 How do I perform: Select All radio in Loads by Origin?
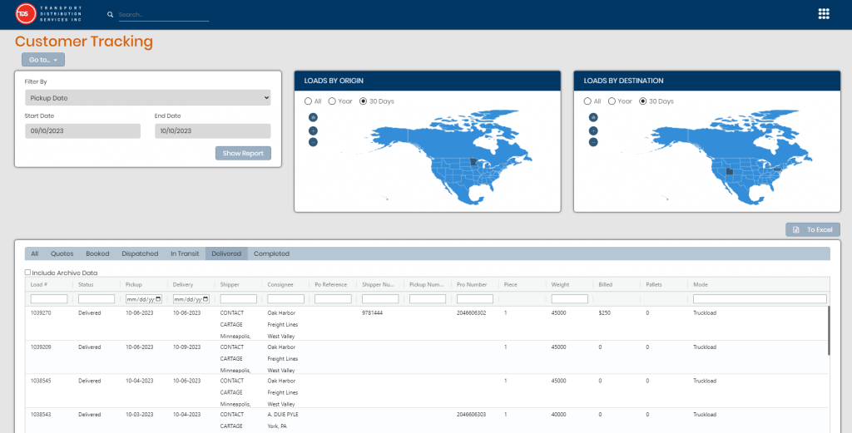[x=308, y=101]
